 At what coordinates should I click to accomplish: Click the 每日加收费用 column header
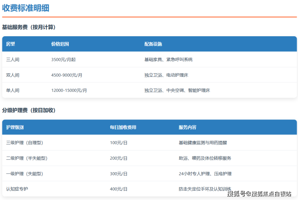(x=123, y=127)
